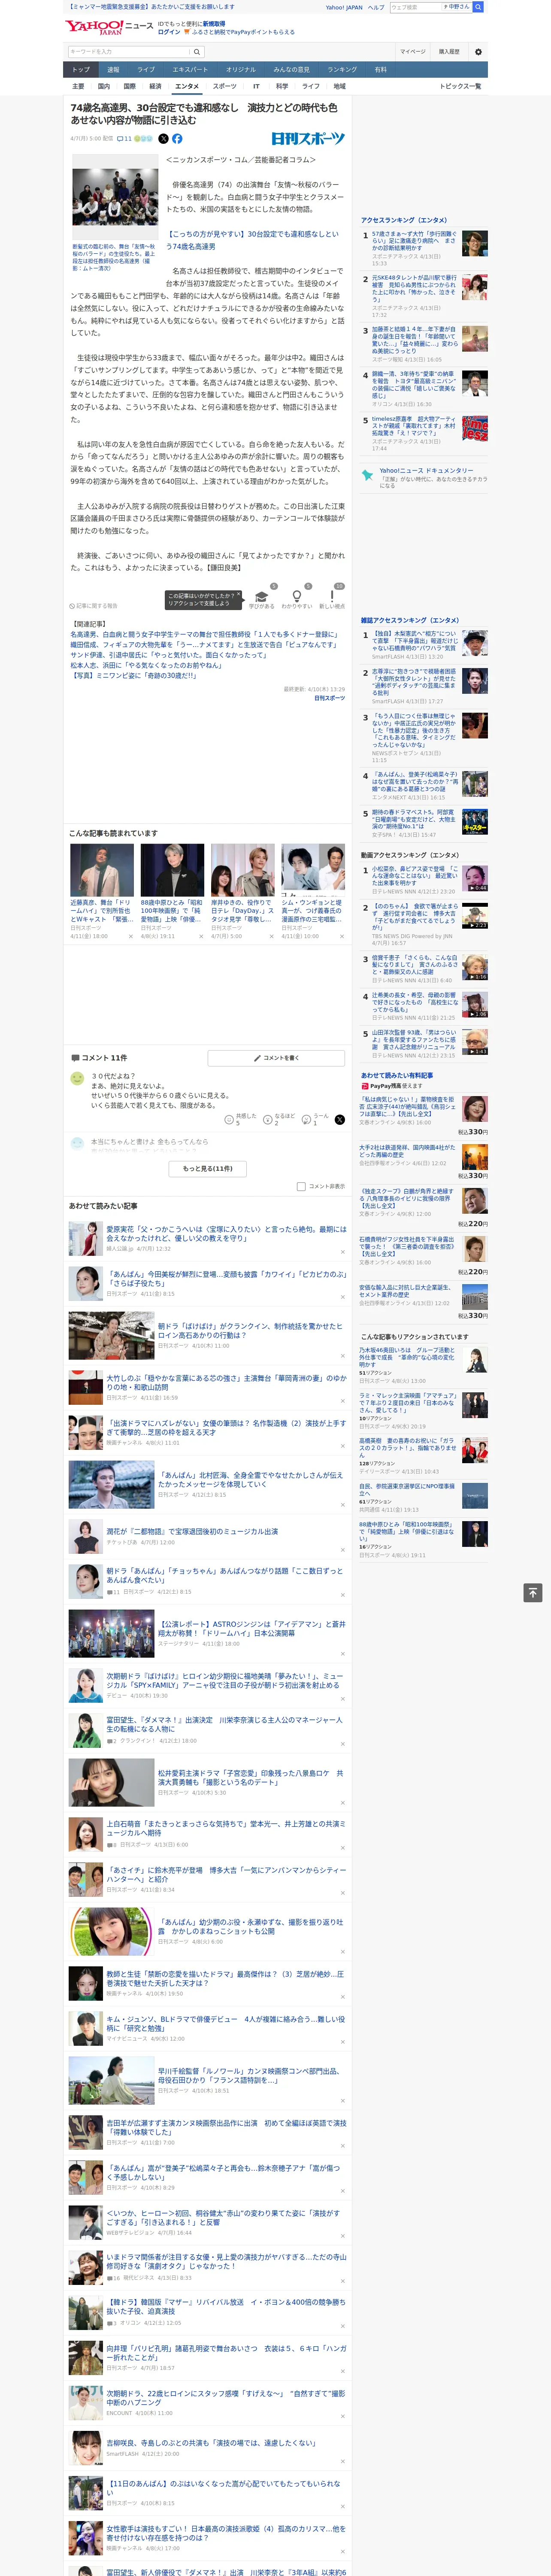Open video ranking item 小松菜奈、新ピアス姿で登場
This screenshot has width=551, height=2576.
click(x=414, y=876)
